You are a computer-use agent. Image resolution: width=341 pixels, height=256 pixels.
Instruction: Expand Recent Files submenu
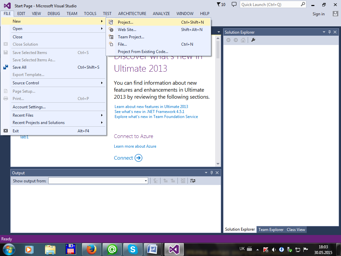point(54,115)
